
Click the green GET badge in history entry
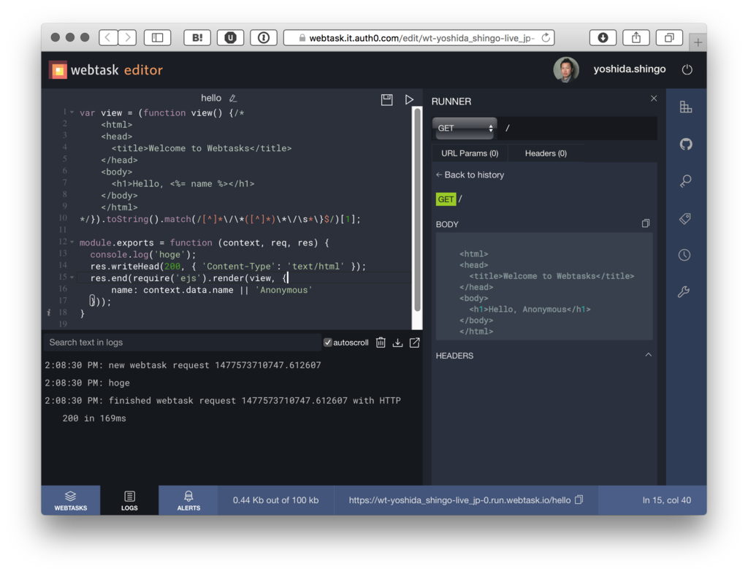click(446, 199)
